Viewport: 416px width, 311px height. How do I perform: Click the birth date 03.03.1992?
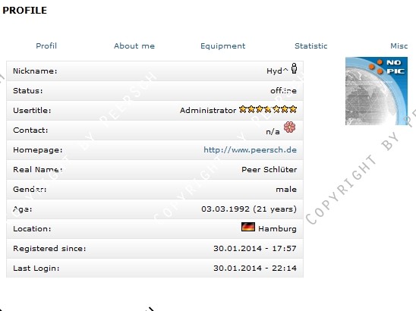[225, 209]
